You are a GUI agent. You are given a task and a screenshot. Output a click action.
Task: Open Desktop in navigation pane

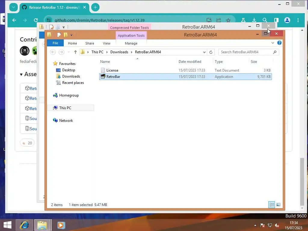(x=69, y=70)
